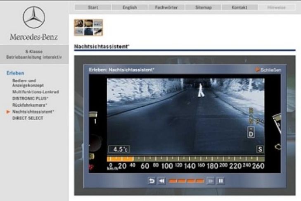This screenshot has width=301, height=201.
Task: Click the engine warning icon
Action: click(277, 147)
